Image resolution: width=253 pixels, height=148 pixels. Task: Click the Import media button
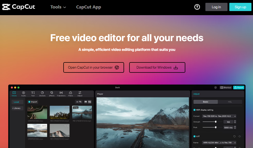coord(33,102)
